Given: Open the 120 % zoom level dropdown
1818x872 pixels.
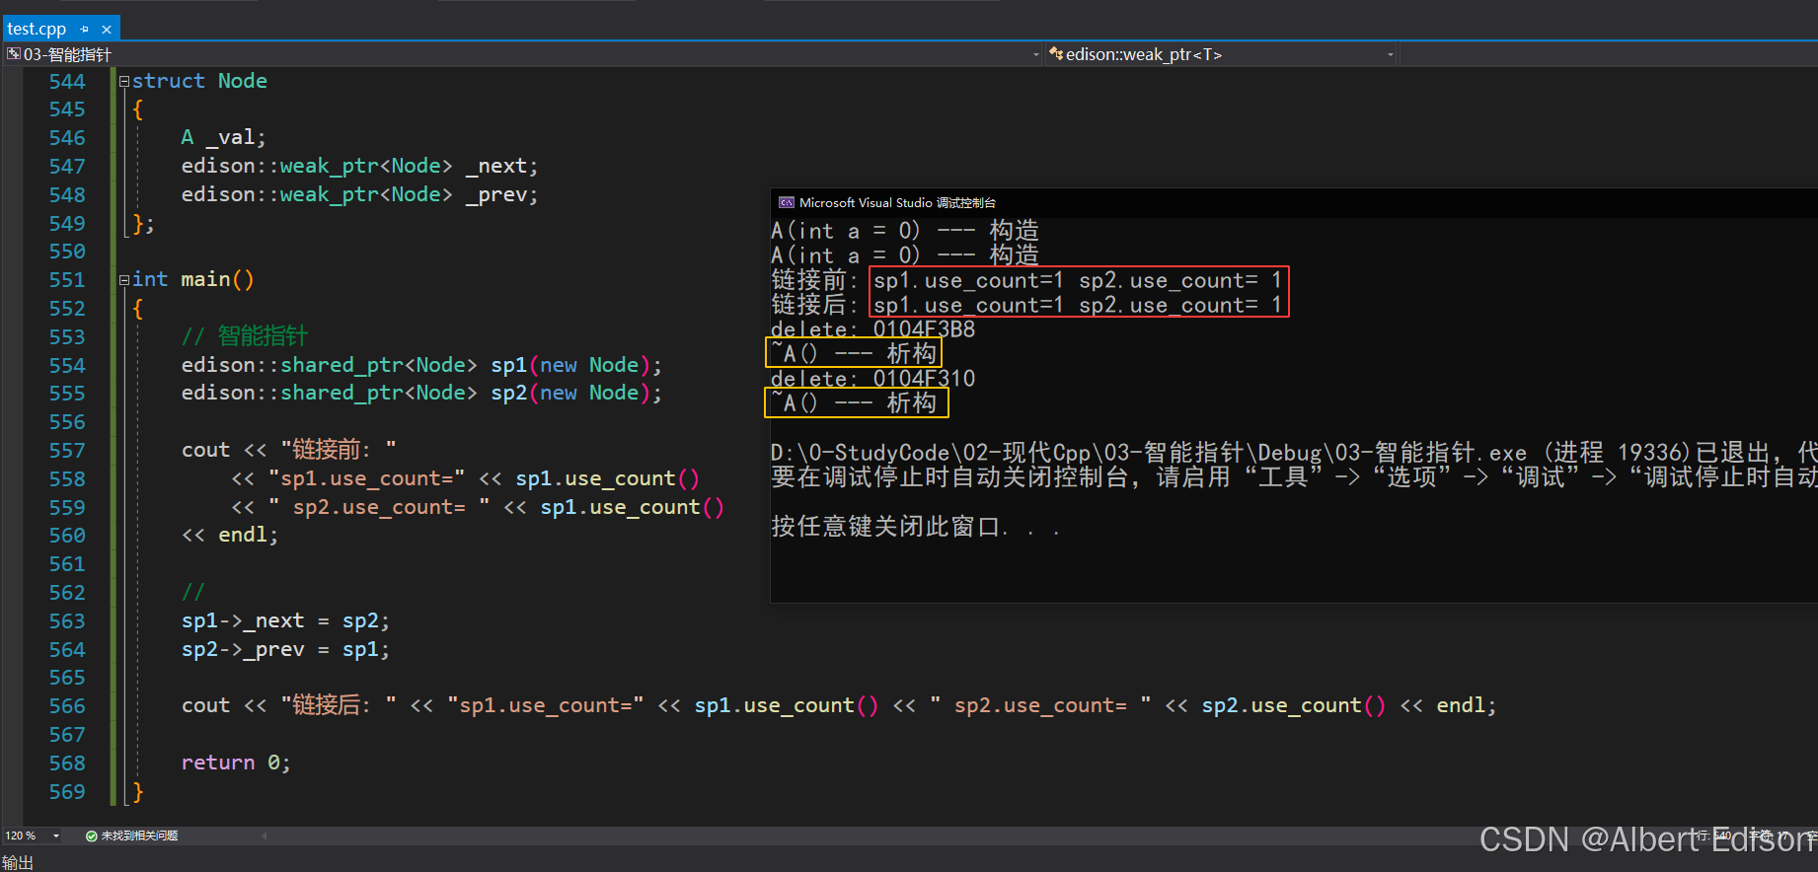Looking at the screenshot, I should coord(56,836).
